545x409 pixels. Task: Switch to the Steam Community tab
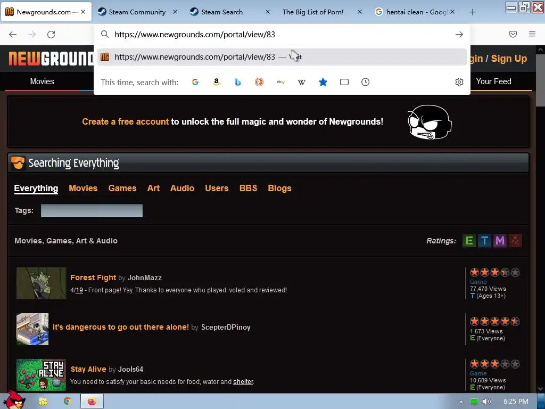coord(138,12)
